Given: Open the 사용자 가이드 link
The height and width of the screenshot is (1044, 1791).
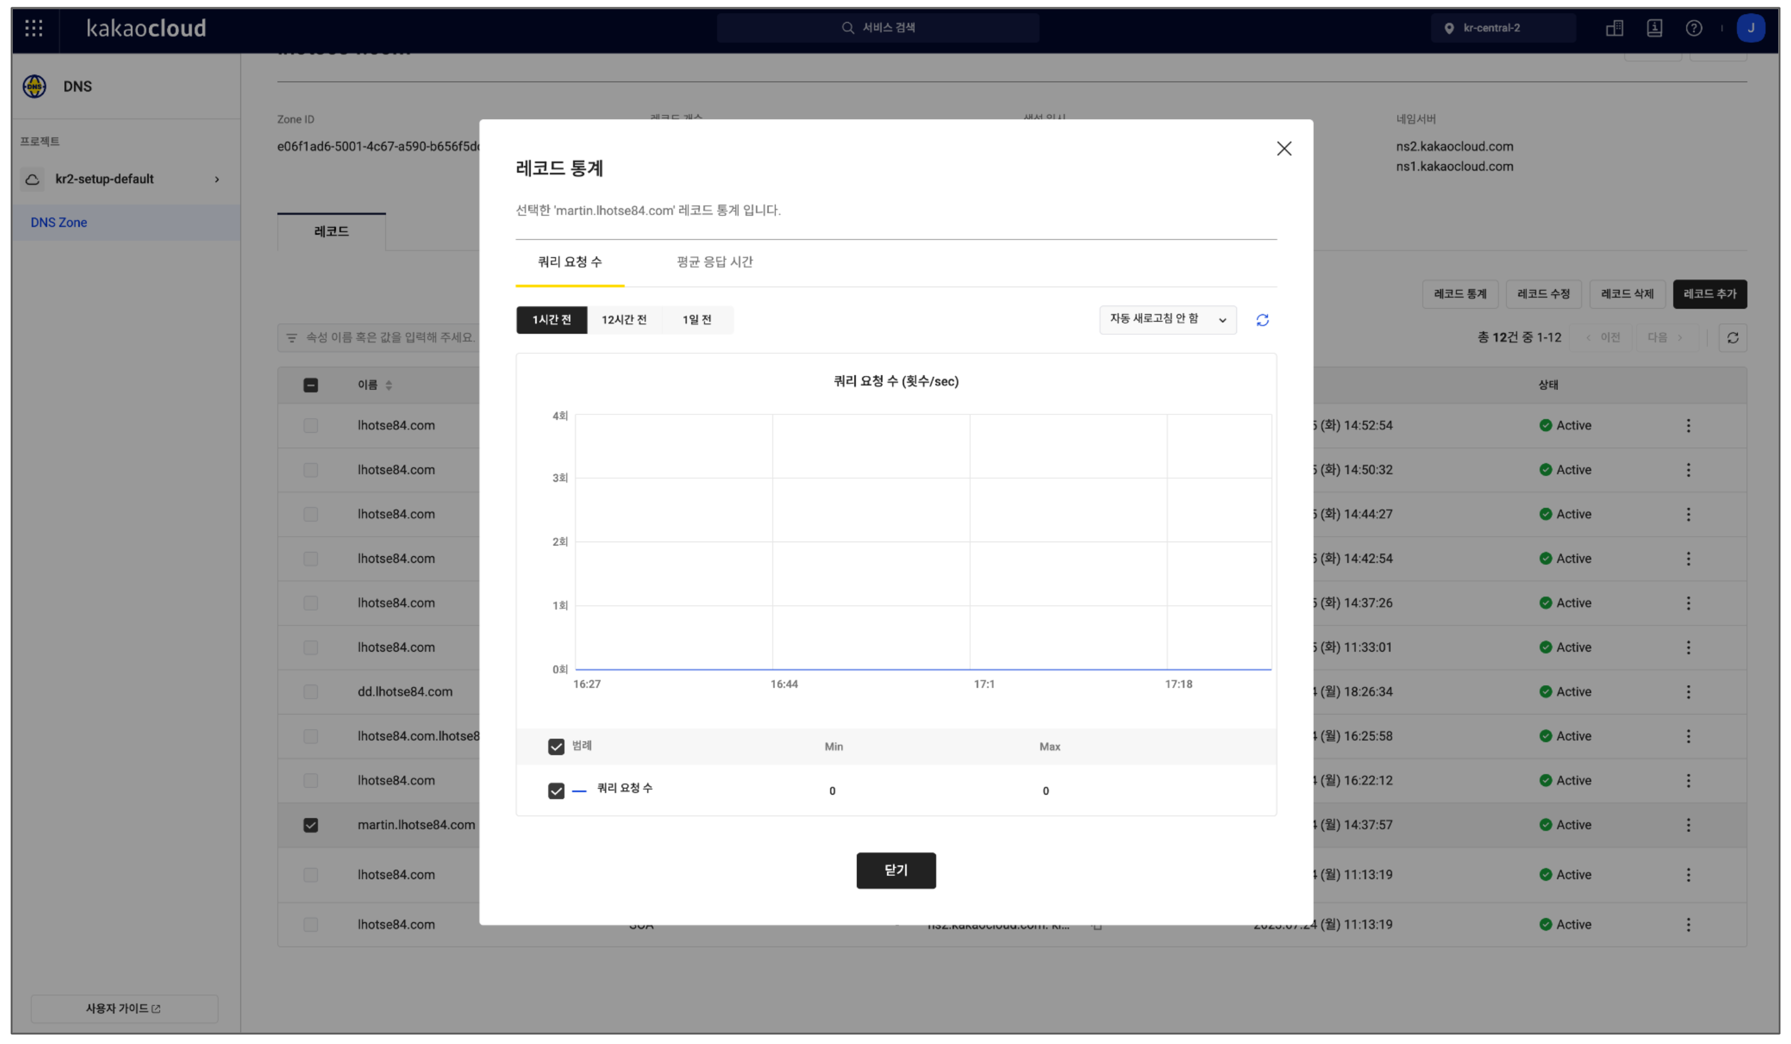Looking at the screenshot, I should (x=124, y=1009).
